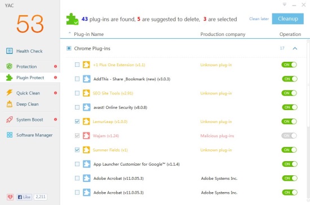The image size is (310, 205).
Task: Click the SEO Site Tools plug-in icon
Action: [x=86, y=93]
